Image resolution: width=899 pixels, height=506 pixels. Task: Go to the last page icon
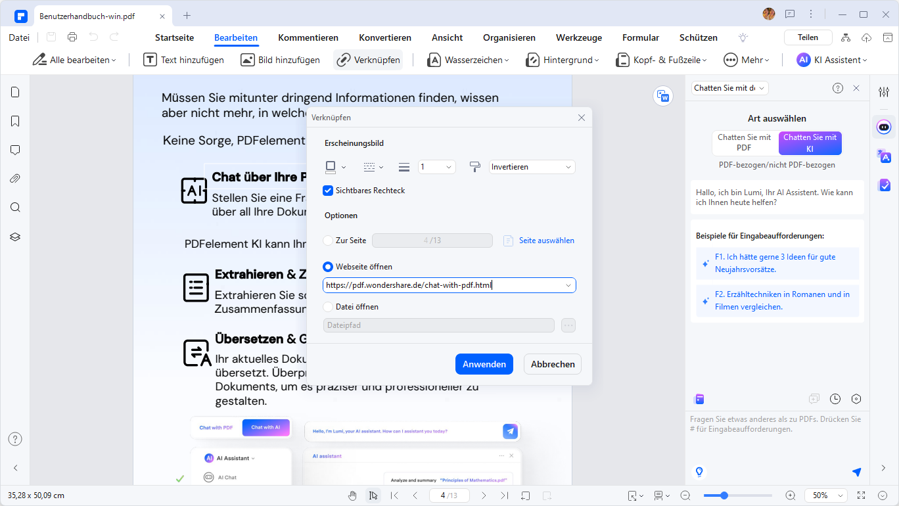504,495
